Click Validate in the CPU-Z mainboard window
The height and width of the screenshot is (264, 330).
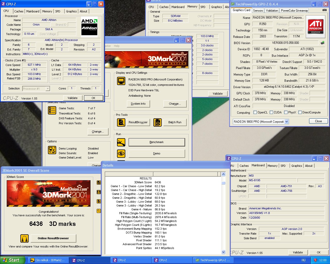pos(298,252)
